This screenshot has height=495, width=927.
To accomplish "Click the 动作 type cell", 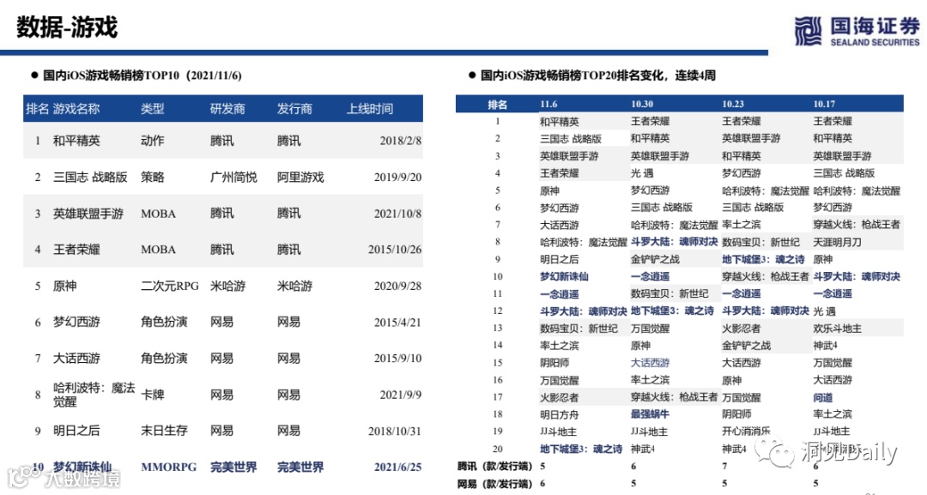I will pyautogui.click(x=153, y=141).
